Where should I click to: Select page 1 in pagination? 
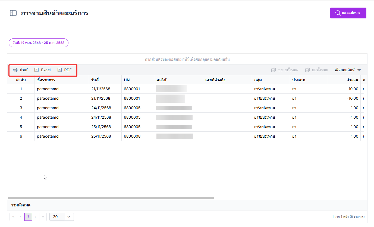pos(28,217)
